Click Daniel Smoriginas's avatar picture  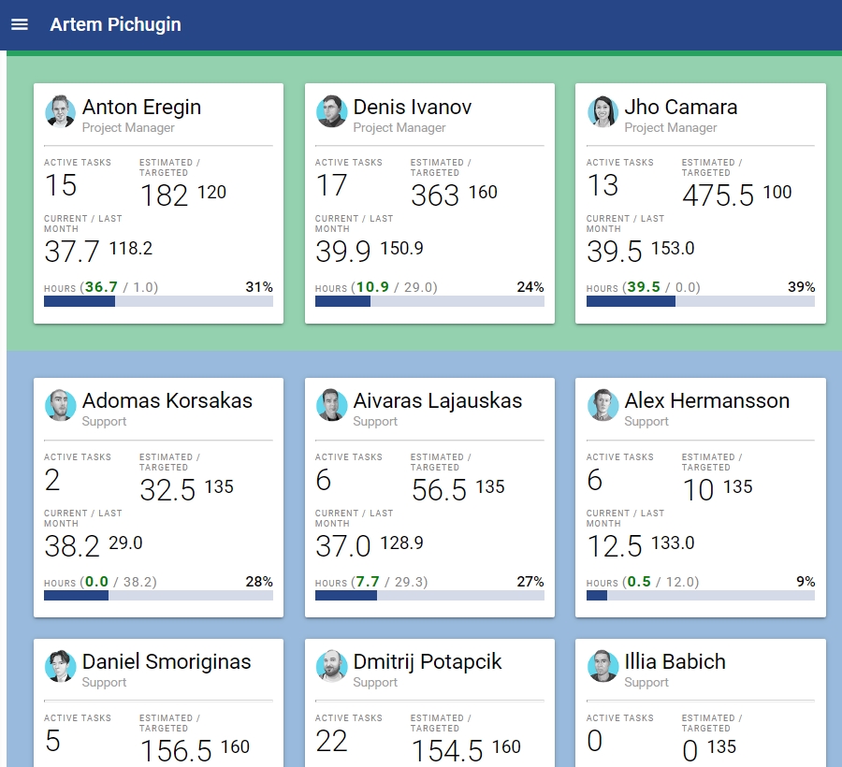pyautogui.click(x=61, y=666)
